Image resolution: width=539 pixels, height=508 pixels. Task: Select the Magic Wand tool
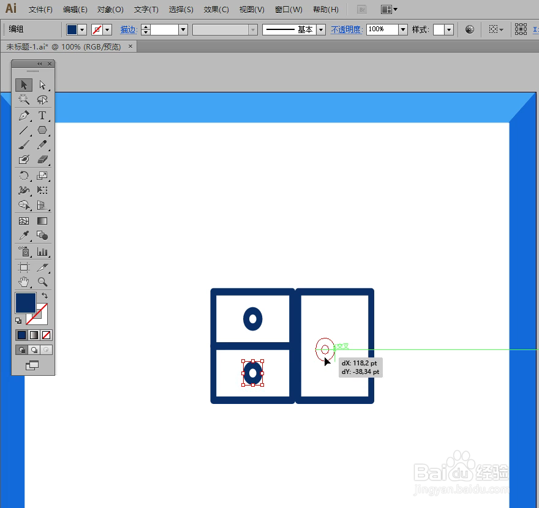click(24, 100)
